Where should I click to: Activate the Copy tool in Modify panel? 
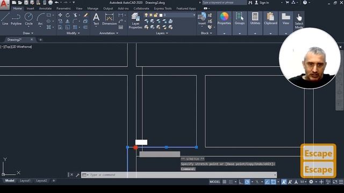pyautogui.click(x=60, y=21)
